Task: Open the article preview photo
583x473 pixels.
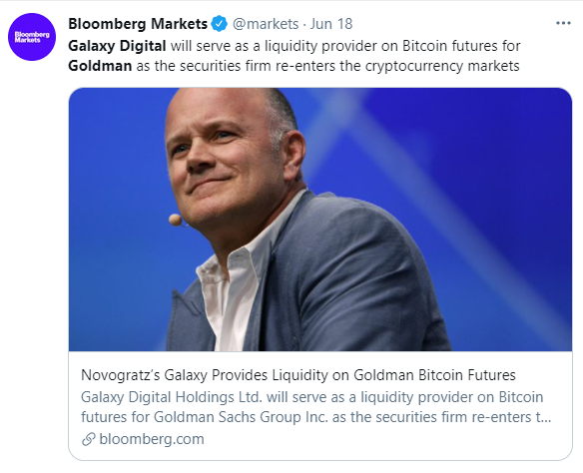Action: point(320,220)
